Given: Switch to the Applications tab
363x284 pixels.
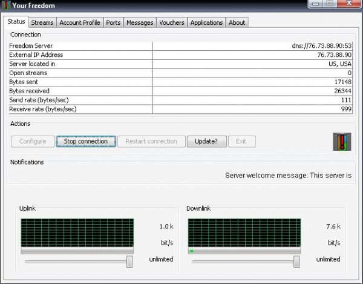Looking at the screenshot, I should pos(206,22).
